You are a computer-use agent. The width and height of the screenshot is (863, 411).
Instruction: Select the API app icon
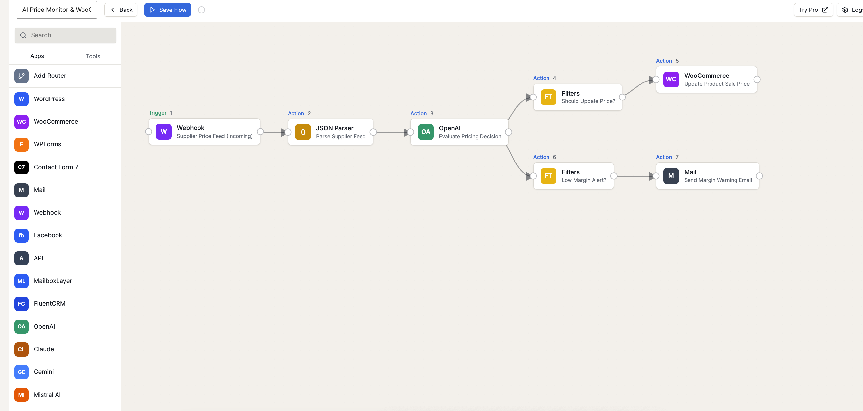21,258
